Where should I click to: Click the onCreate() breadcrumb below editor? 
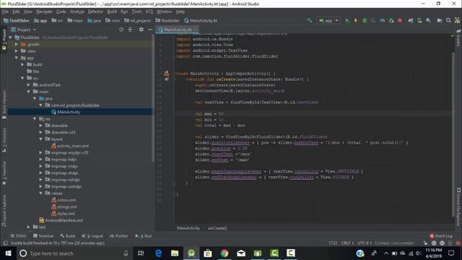[x=217, y=228]
